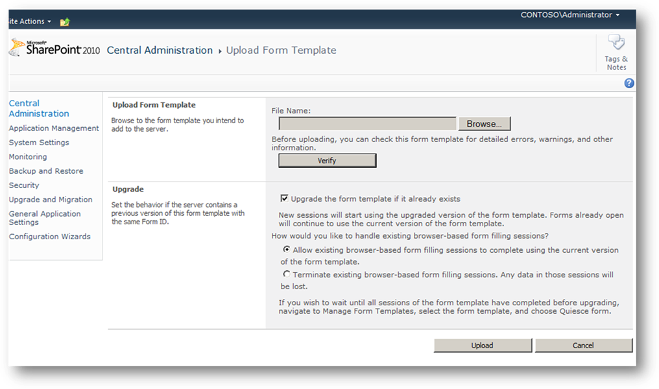The height and width of the screenshot is (389, 659).
Task: Click inside the File Name field
Action: click(x=367, y=124)
